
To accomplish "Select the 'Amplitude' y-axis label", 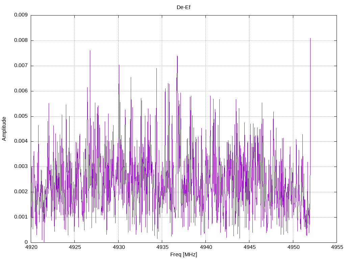I will (4, 129).
